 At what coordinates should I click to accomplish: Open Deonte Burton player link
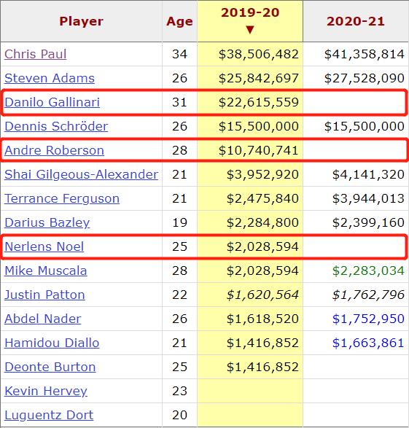coord(50,367)
